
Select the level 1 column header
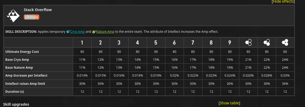click(82, 43)
